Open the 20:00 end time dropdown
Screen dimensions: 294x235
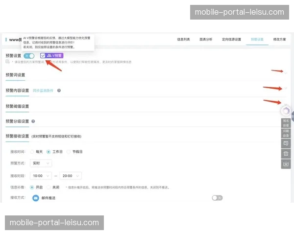pos(71,176)
